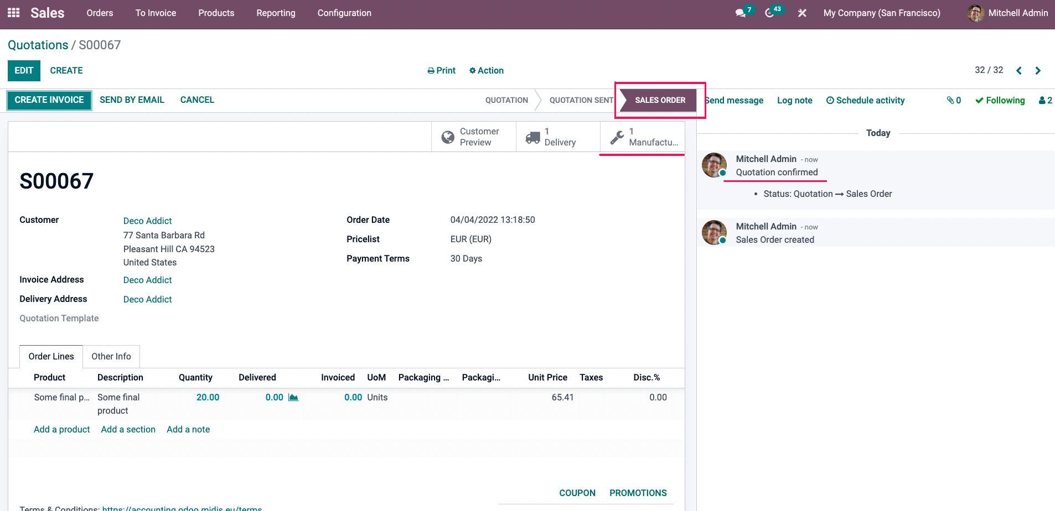Click the PROMOTIONS button
The height and width of the screenshot is (511, 1055).
click(x=638, y=493)
